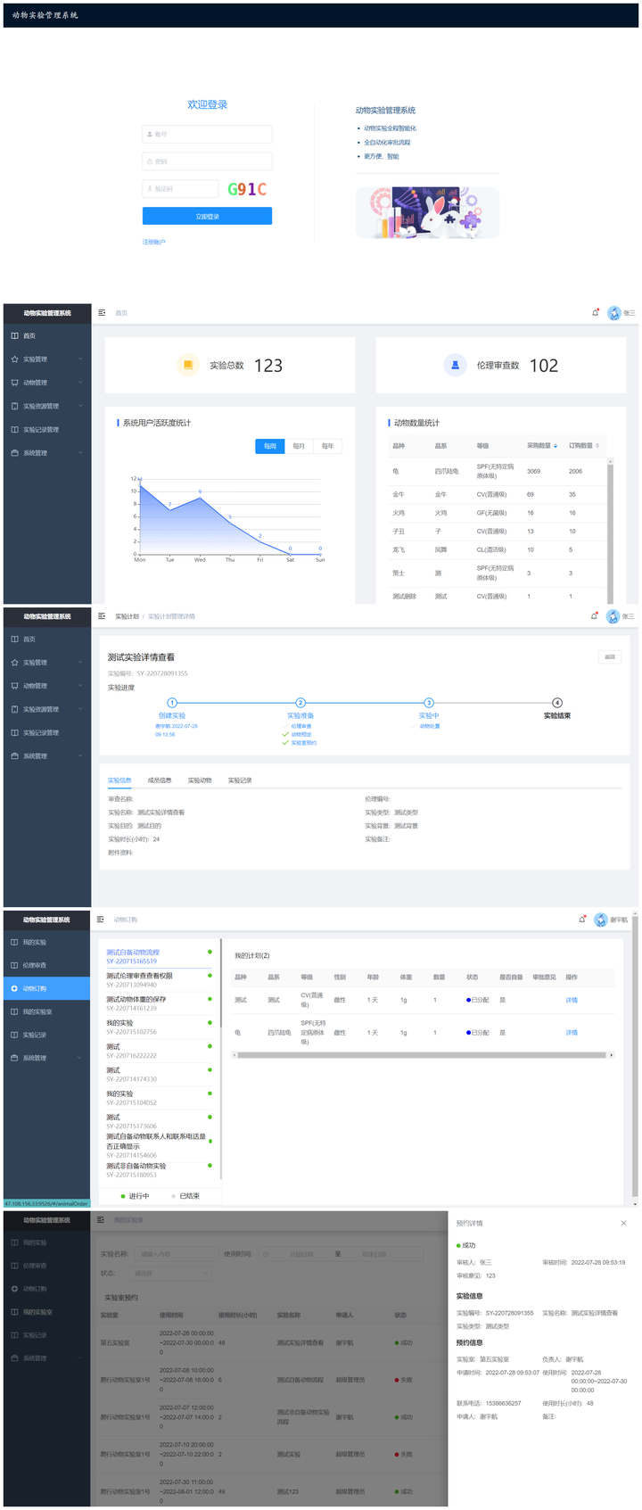This screenshot has width=642, height=1510.
Task: Toggle hamburger icon beside 动物订购 breadcrumb
Action: click(x=101, y=920)
